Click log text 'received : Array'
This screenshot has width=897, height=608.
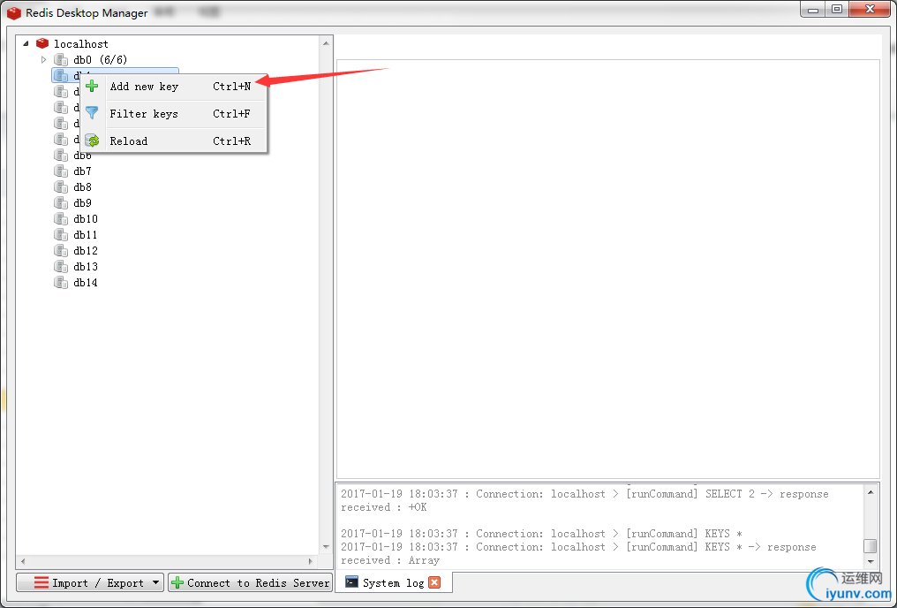tap(390, 560)
